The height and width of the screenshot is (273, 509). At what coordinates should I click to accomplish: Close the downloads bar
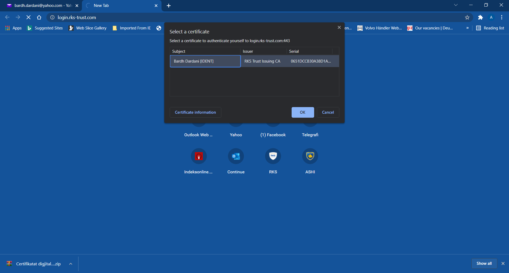503,263
